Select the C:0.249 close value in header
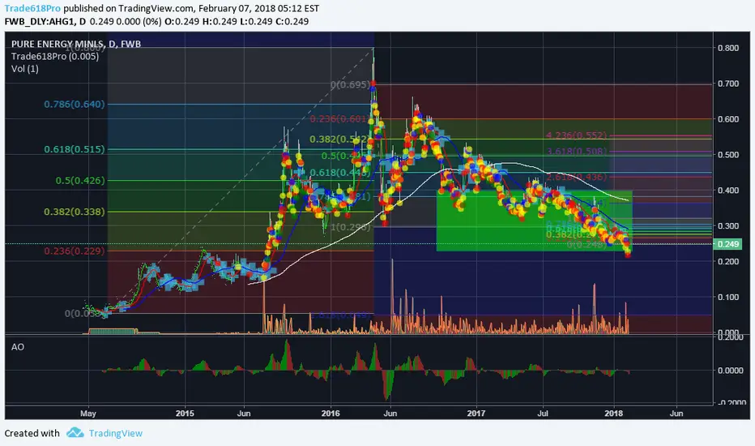Image resolution: width=755 pixels, height=446 pixels. pyautogui.click(x=292, y=21)
